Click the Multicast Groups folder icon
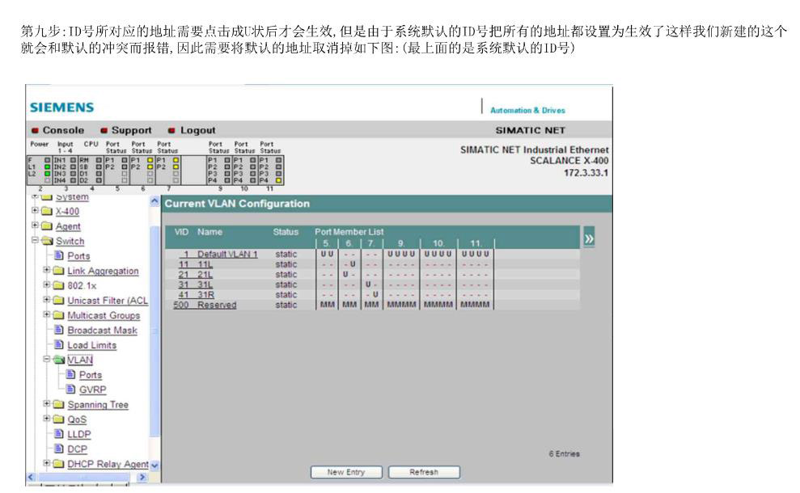 (59, 316)
